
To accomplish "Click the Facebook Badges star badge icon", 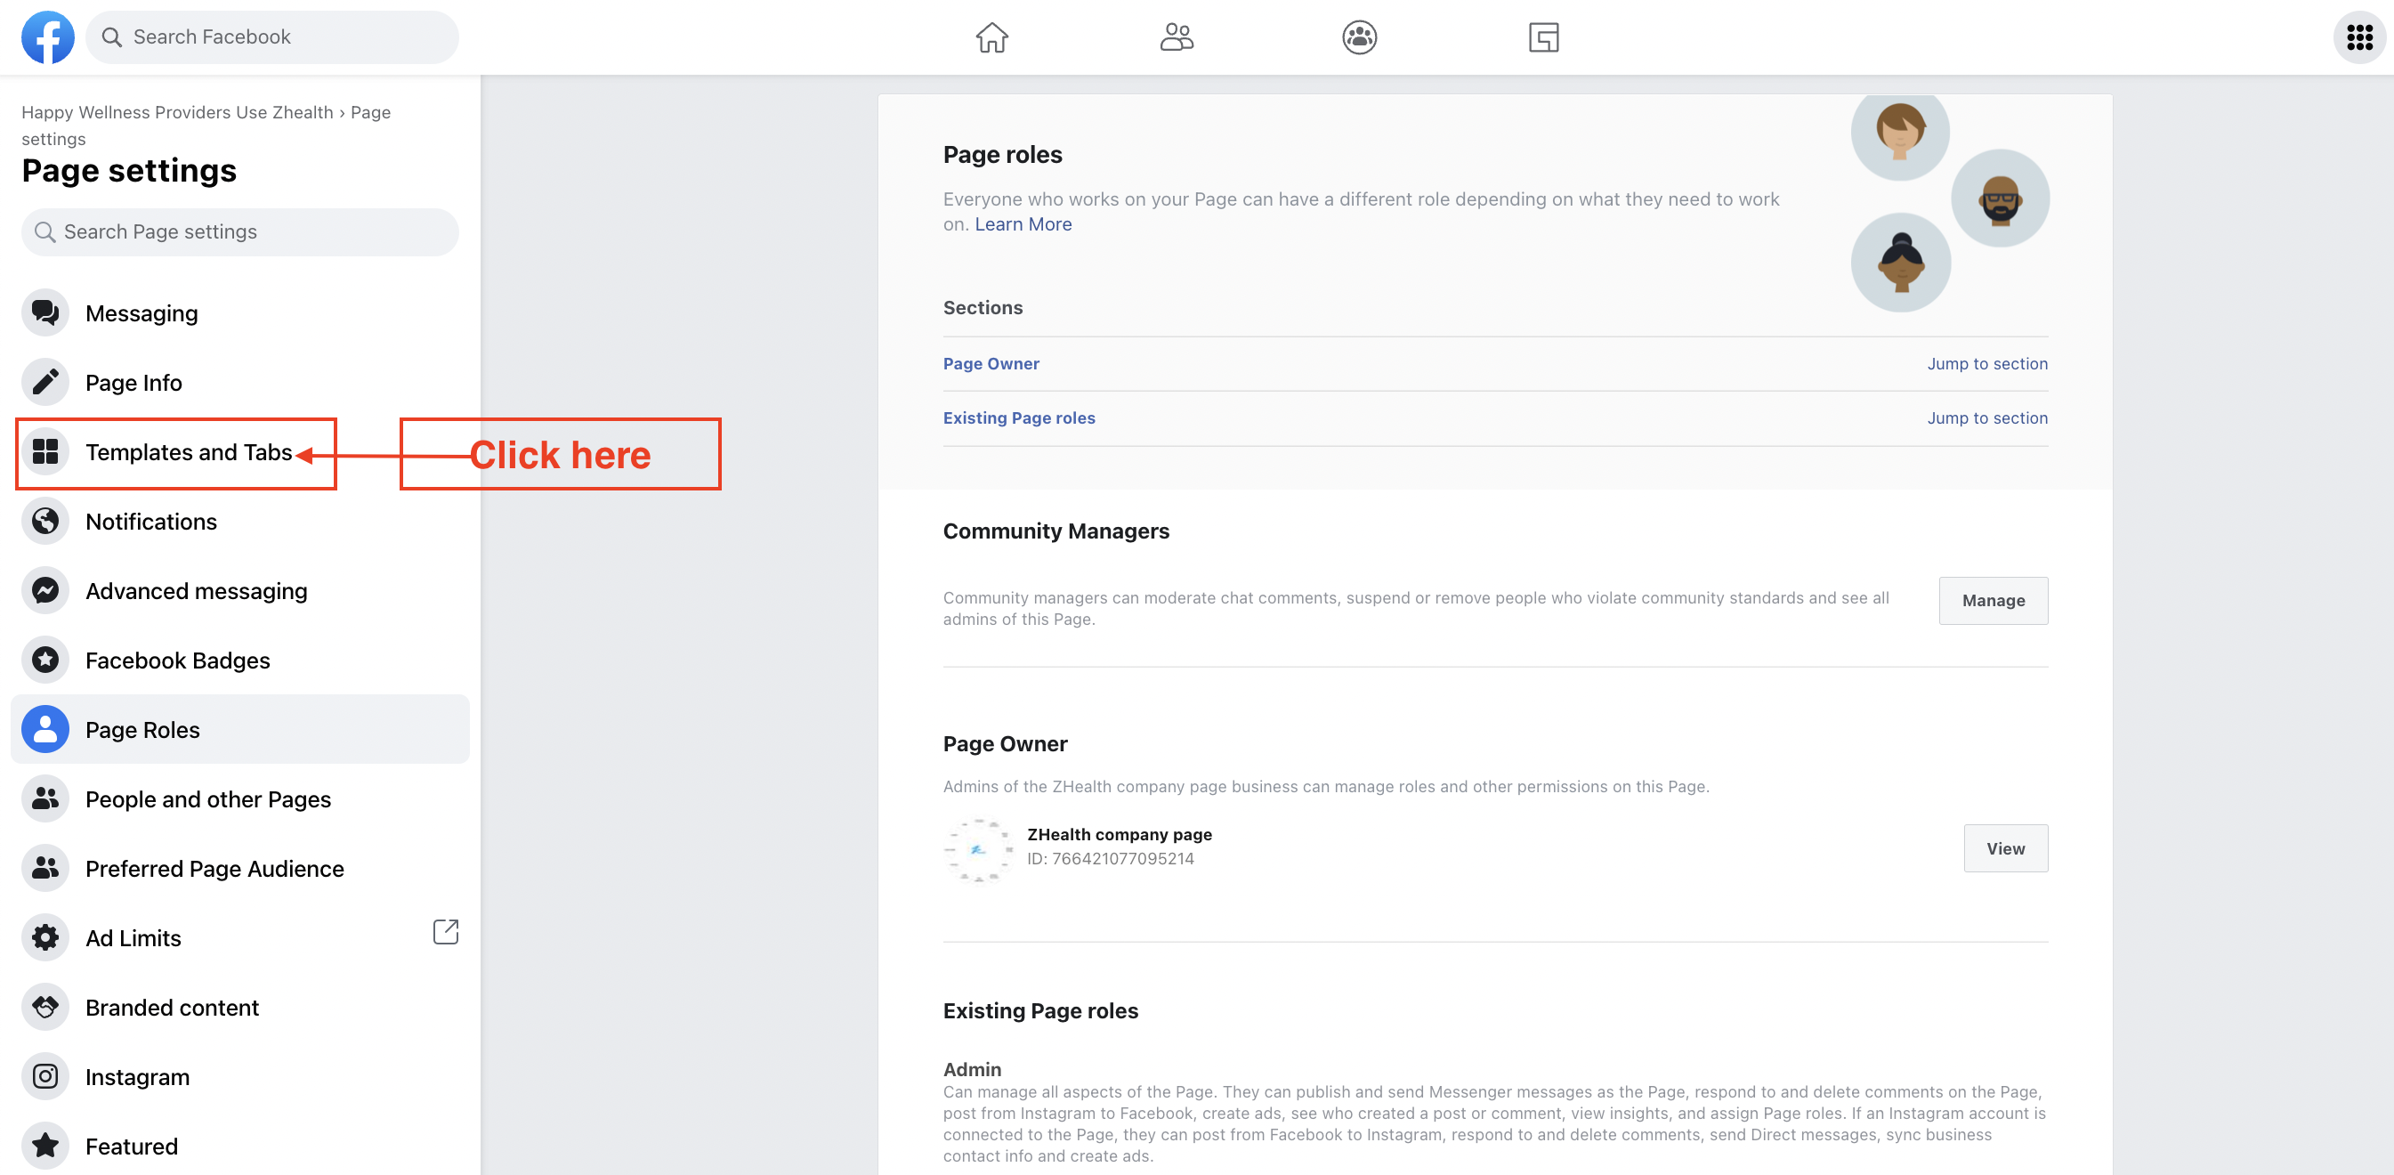I will coord(44,660).
